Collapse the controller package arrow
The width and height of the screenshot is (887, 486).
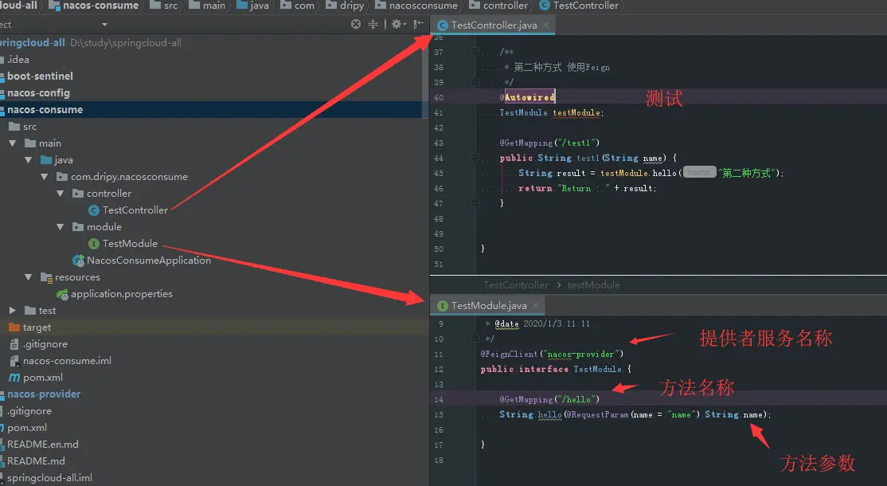point(60,194)
